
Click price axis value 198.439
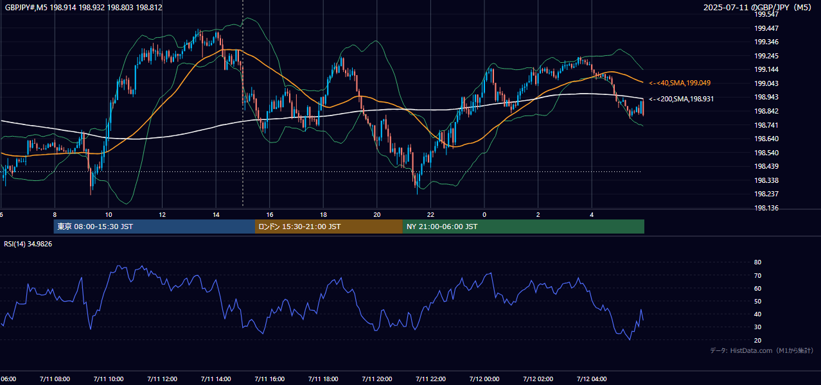click(x=767, y=166)
